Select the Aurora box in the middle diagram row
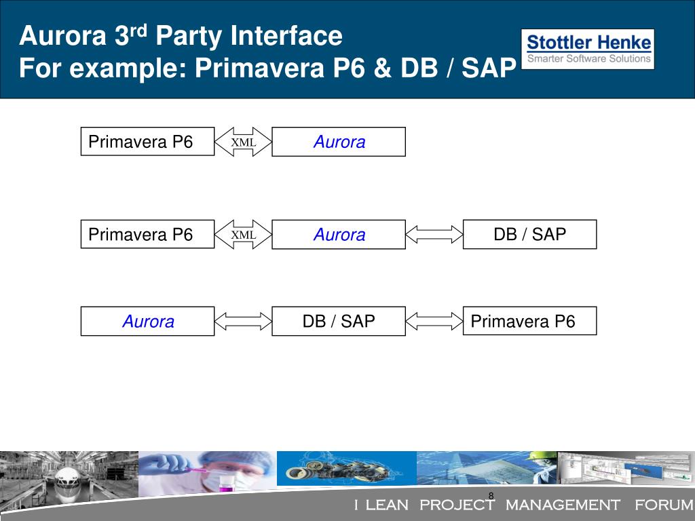Screen dimensions: 695x521 [x=339, y=234]
